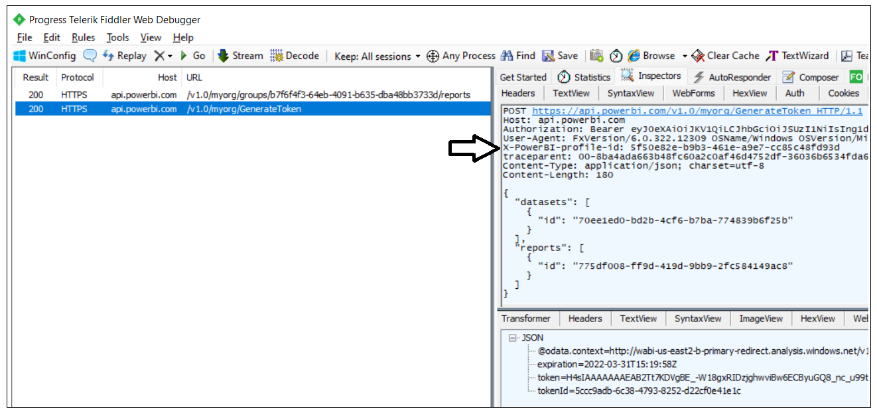Open request Cookies inspector tab
The width and height of the screenshot is (877, 413).
pyautogui.click(x=844, y=94)
